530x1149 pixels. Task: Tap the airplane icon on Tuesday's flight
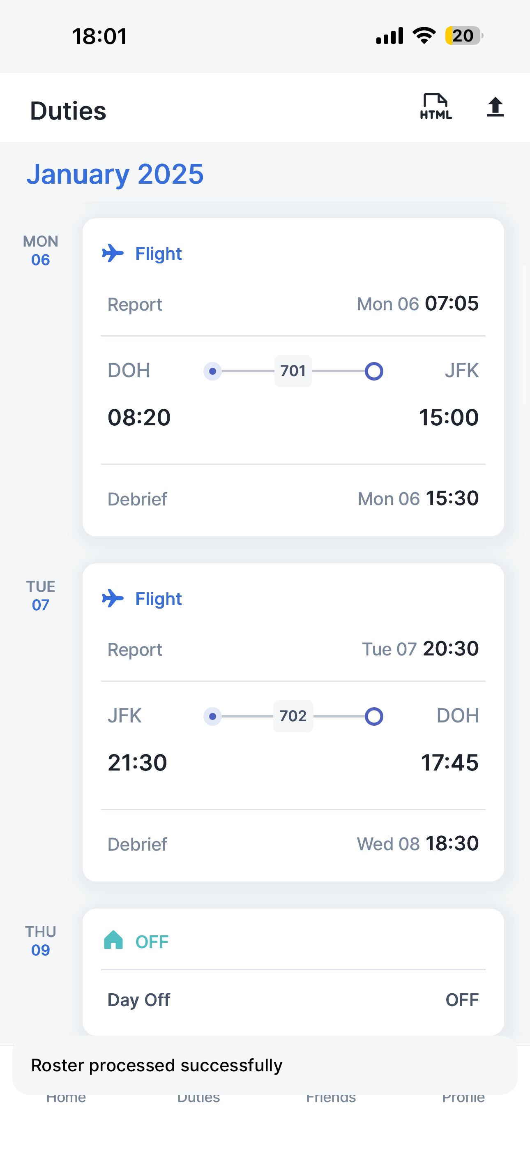point(113,599)
